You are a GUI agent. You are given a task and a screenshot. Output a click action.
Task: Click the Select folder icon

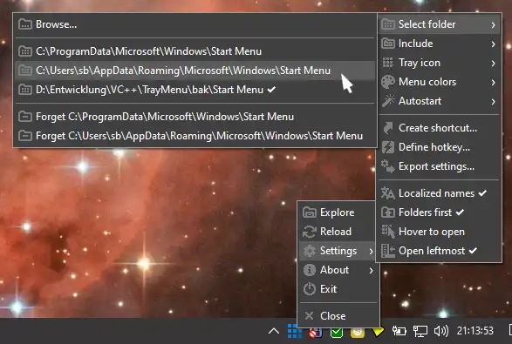tap(388, 24)
